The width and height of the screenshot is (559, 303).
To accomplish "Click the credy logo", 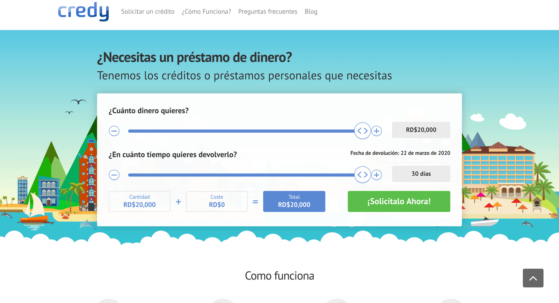I will click(x=83, y=12).
